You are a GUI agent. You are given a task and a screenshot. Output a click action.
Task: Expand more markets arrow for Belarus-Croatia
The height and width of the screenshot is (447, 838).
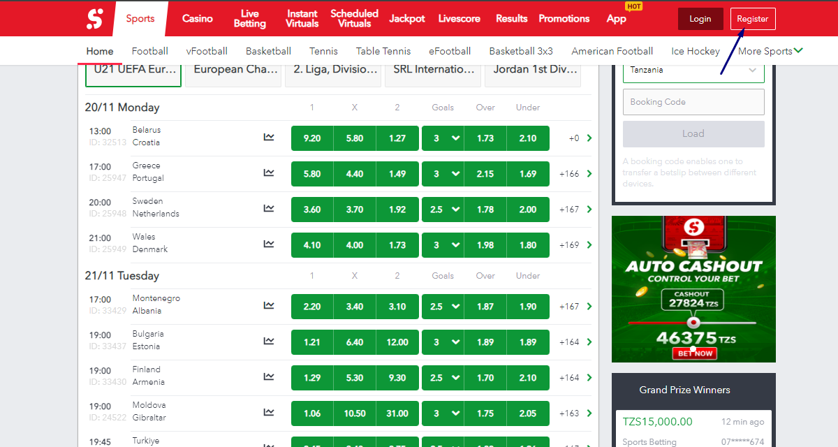pos(589,138)
